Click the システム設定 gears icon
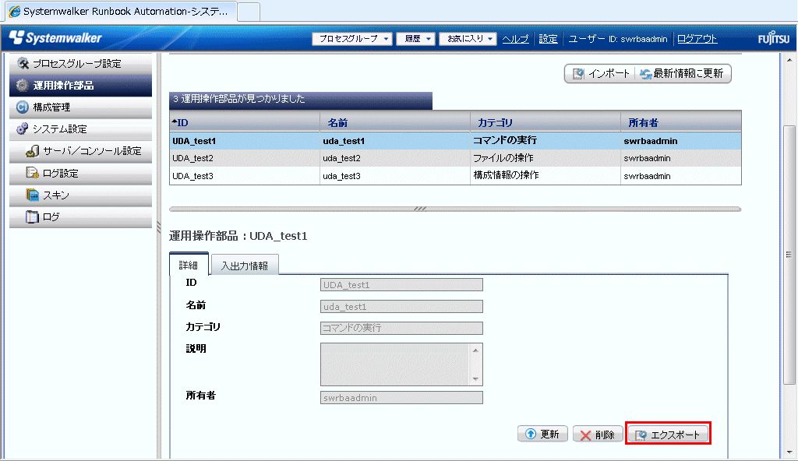Screen dimensions: 798x461 pyautogui.click(x=22, y=128)
